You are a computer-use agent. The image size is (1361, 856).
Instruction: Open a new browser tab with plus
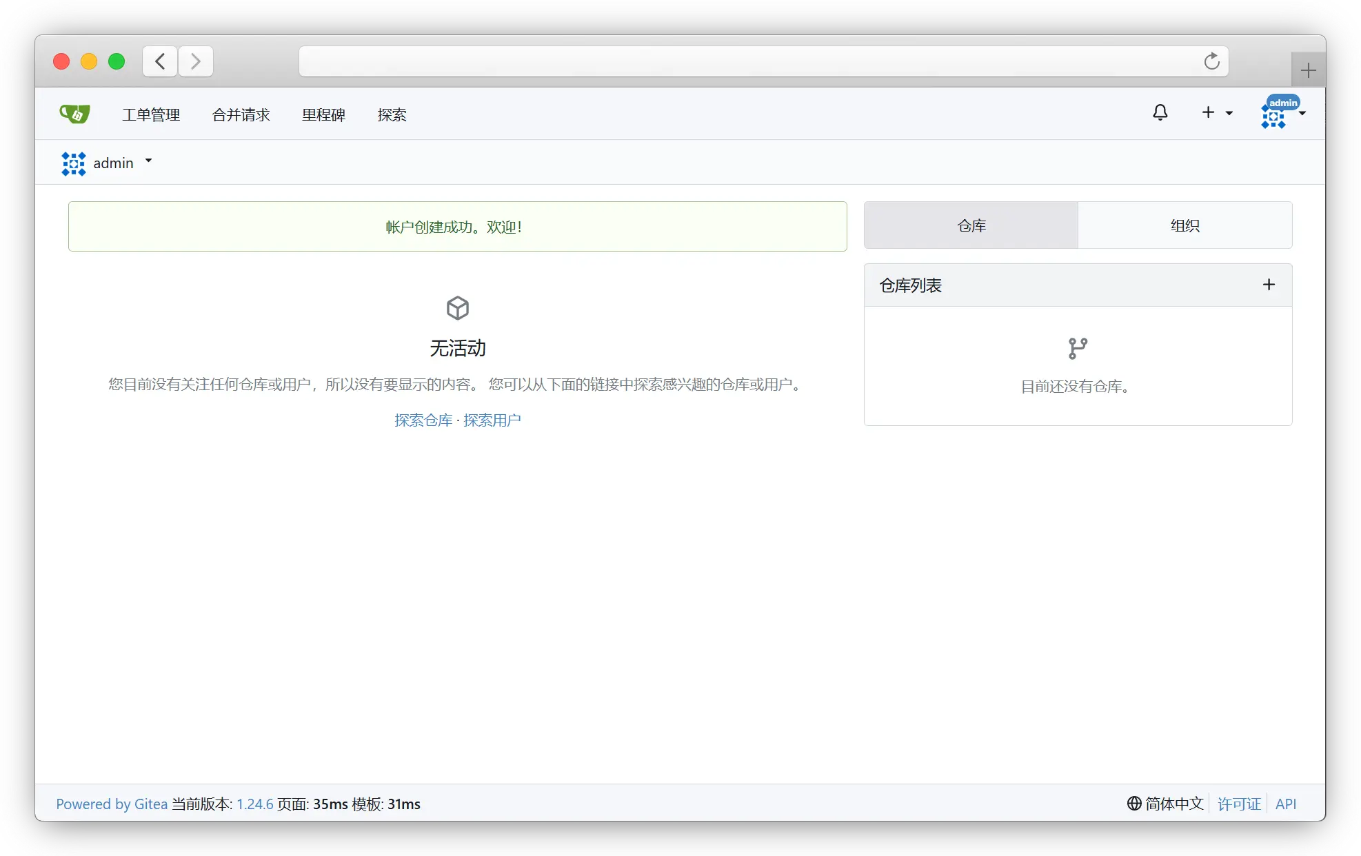(1308, 70)
